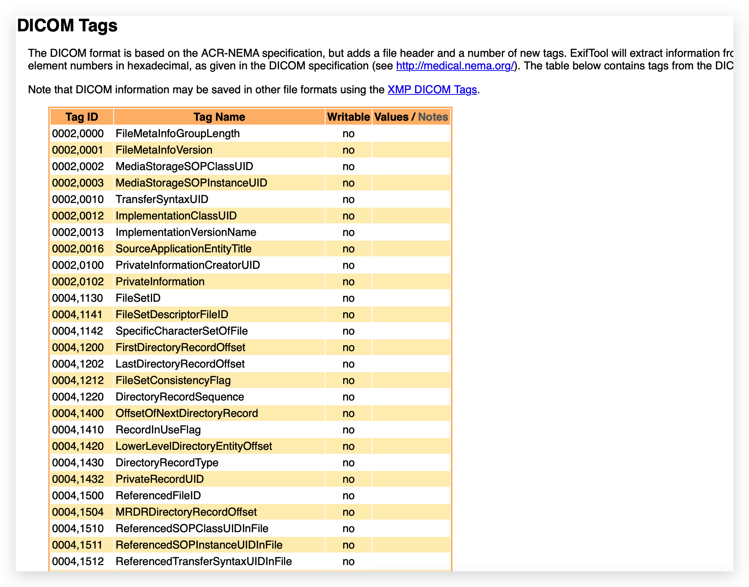Screen dimensions: 749x587
Task: Select tag ID 0004,1202
Action: tap(78, 364)
